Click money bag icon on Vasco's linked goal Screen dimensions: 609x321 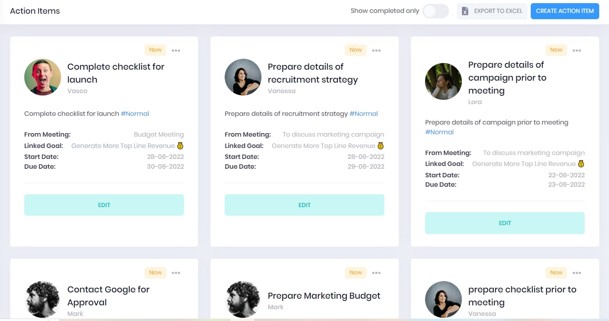coord(180,146)
